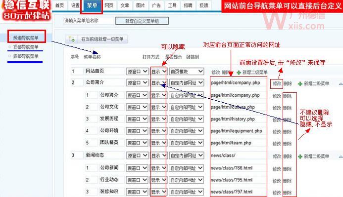Click green plus icon in 网站首页 row

pyautogui.click(x=239, y=73)
